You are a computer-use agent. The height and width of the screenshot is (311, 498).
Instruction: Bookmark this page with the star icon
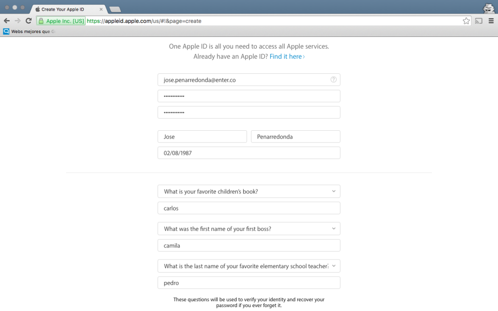tap(466, 21)
